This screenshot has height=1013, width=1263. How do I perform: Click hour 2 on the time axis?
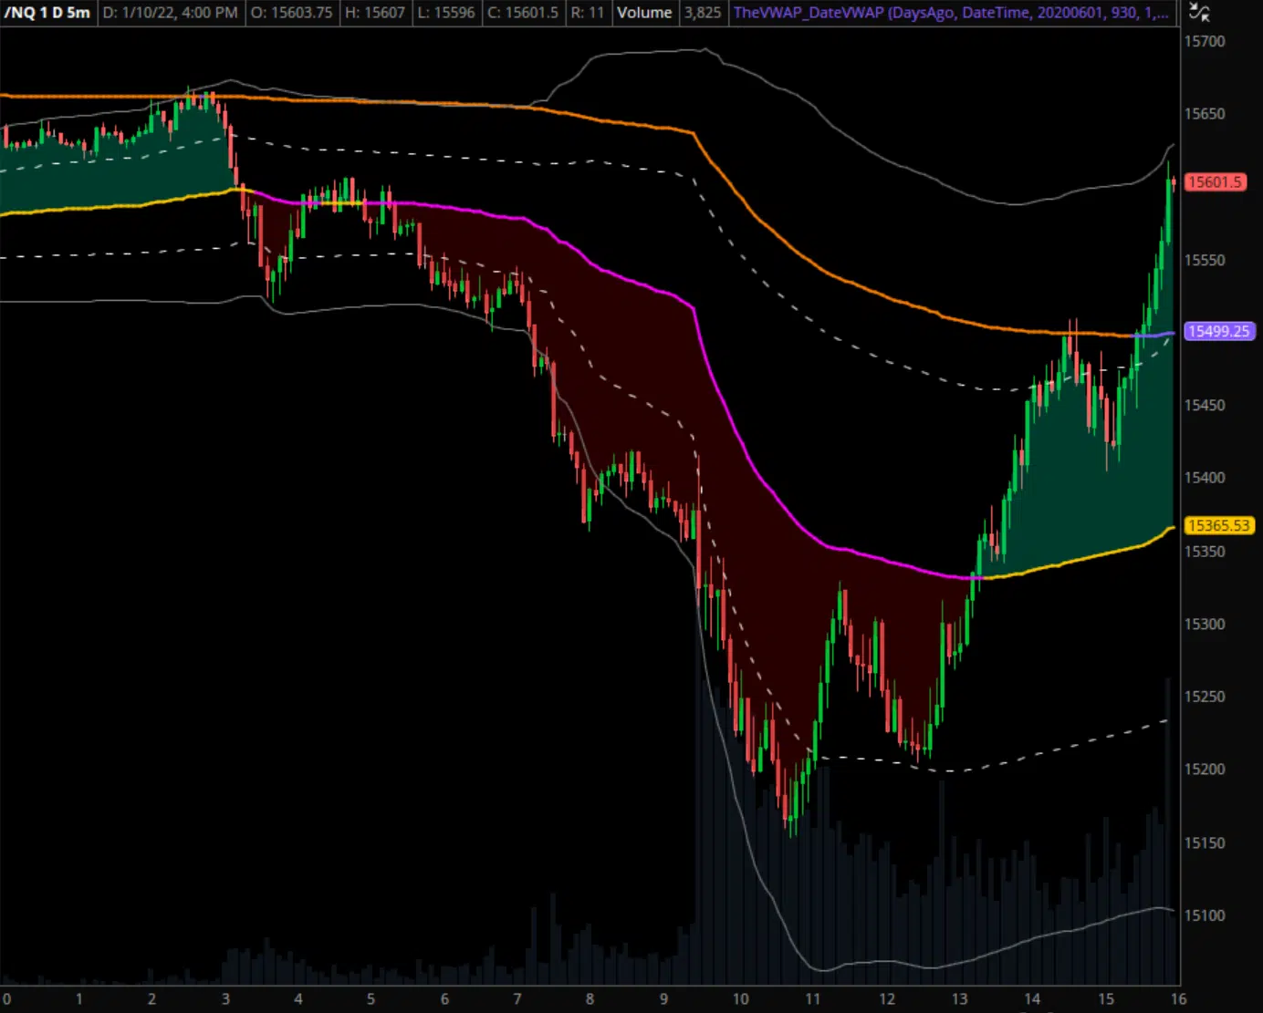coord(151,998)
